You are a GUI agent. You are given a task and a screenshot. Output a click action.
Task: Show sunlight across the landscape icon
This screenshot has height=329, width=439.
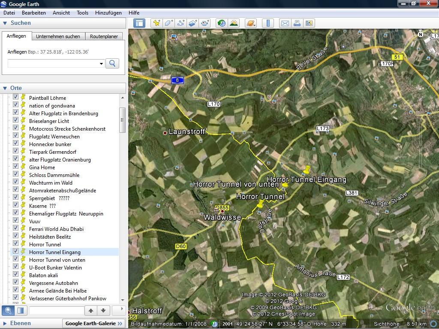(x=234, y=23)
